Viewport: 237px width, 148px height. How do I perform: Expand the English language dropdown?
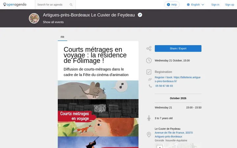tap(196, 5)
